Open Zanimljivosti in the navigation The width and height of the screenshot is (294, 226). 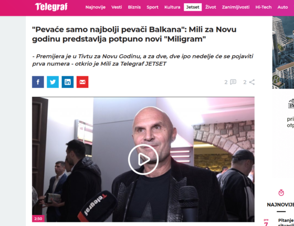click(236, 7)
